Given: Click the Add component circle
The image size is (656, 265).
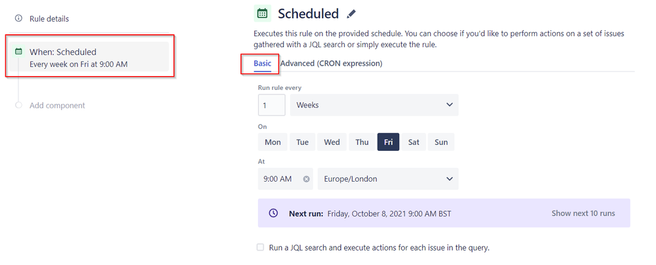Looking at the screenshot, I should coord(18,105).
